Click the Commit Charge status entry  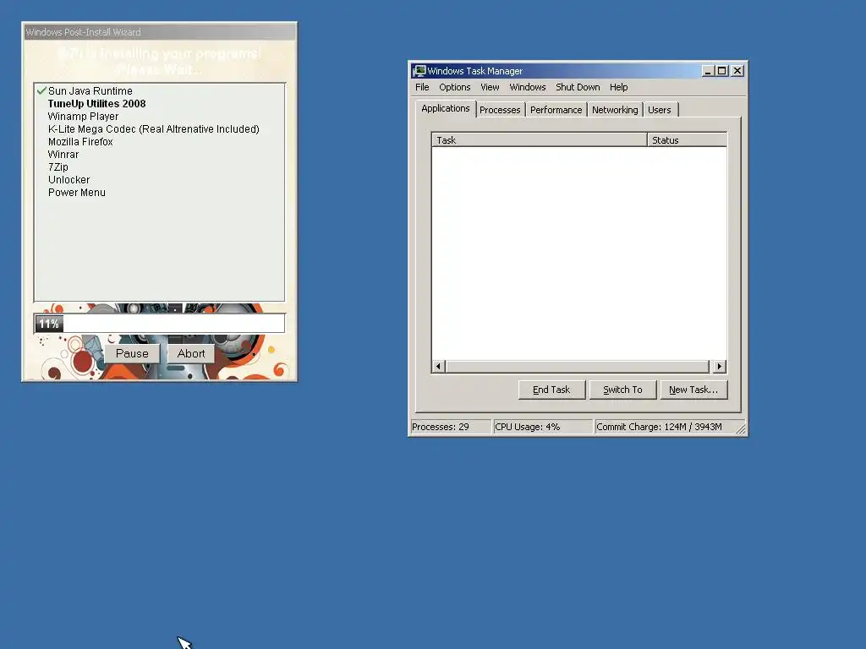coord(665,427)
